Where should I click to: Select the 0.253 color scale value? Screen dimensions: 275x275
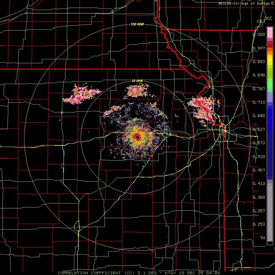tap(259, 224)
